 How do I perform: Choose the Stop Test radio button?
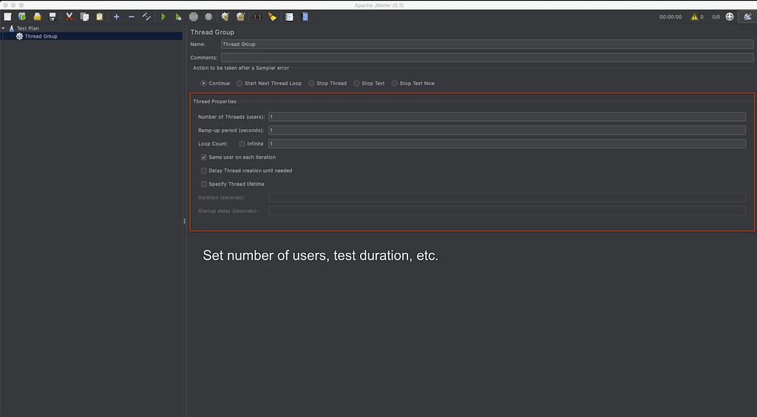click(x=356, y=84)
